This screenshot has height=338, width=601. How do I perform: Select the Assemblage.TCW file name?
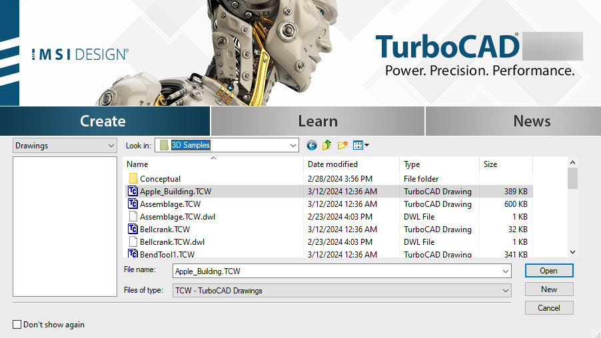(170, 204)
